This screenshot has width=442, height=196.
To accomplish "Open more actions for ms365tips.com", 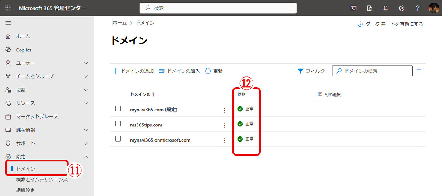I will coord(225,125).
